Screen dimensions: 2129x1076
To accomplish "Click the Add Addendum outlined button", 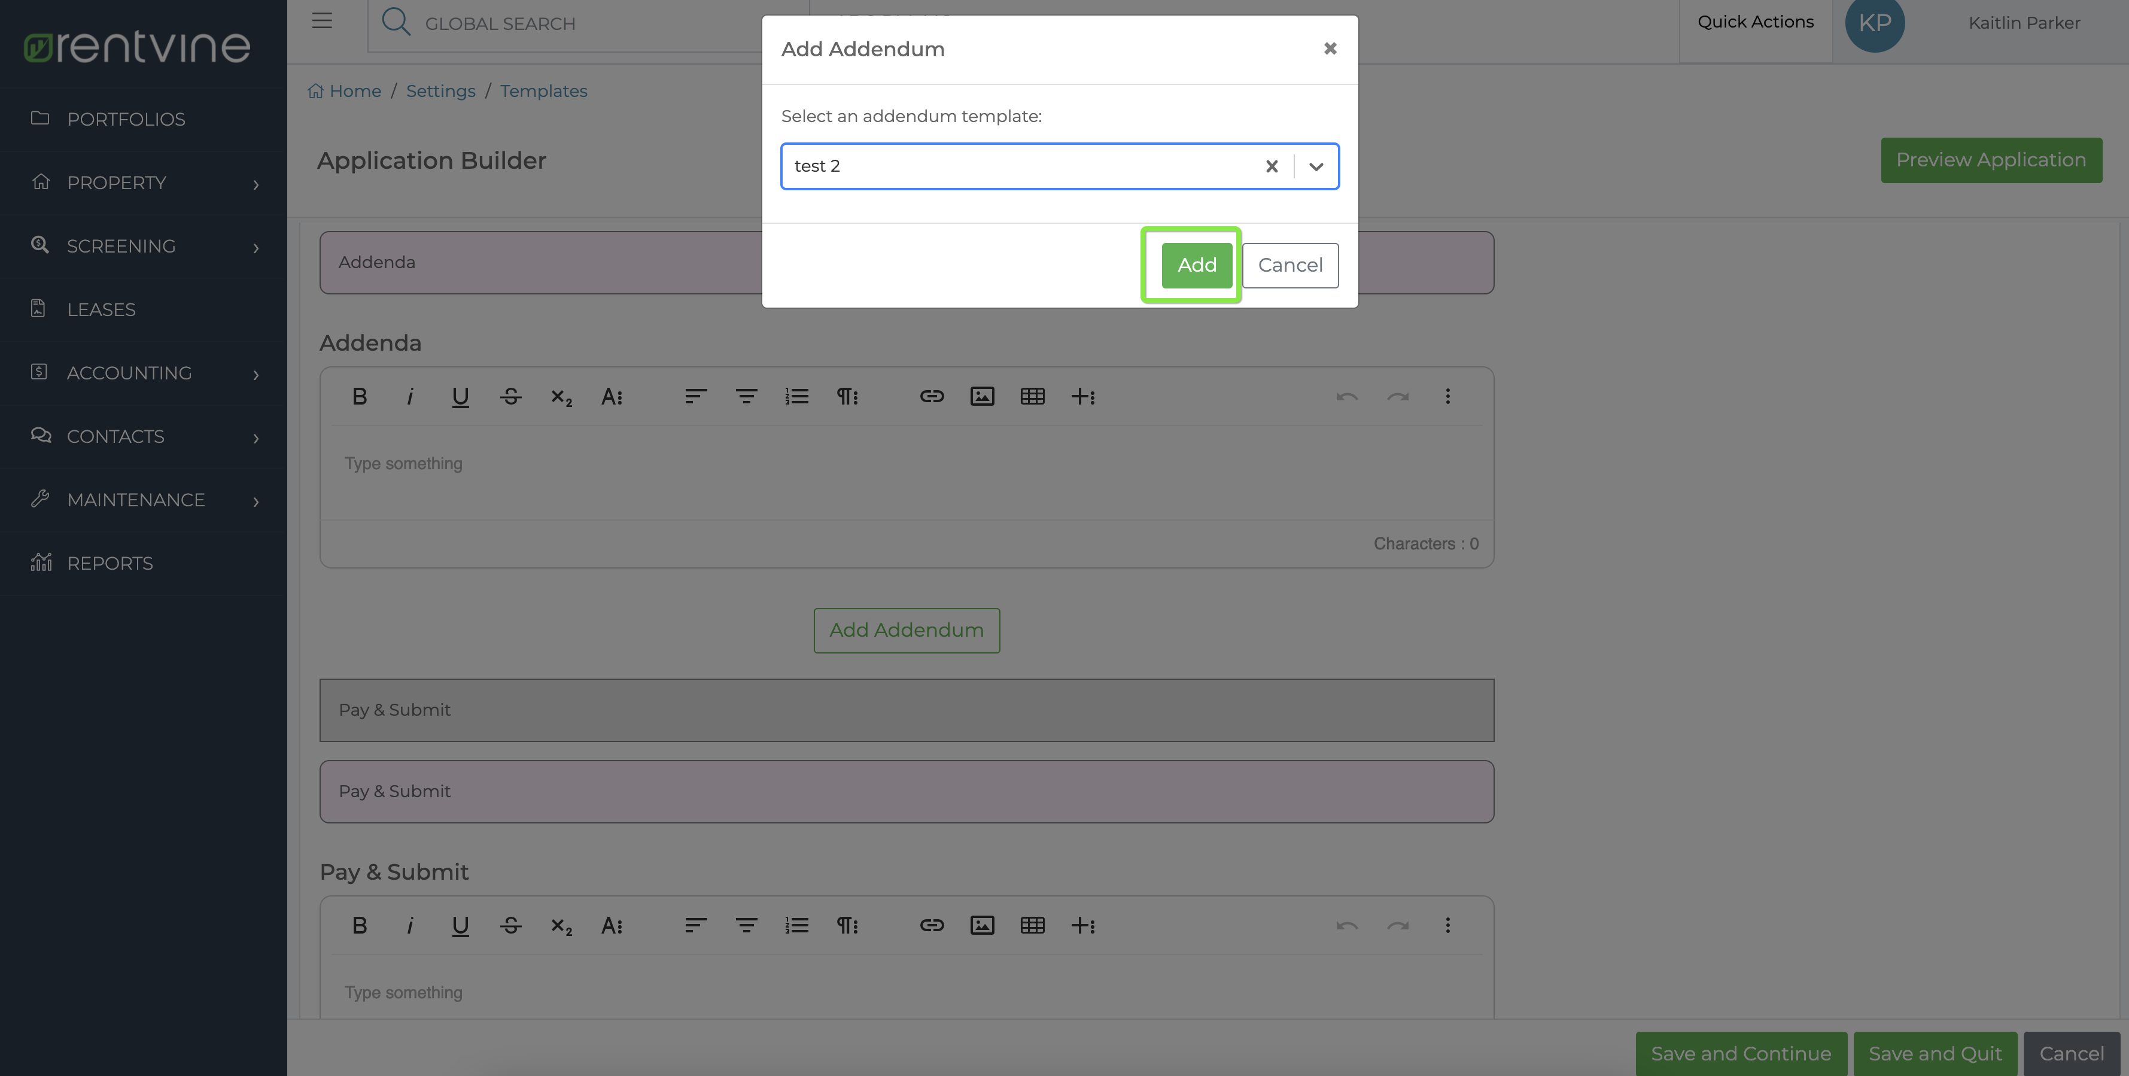I will (x=906, y=631).
